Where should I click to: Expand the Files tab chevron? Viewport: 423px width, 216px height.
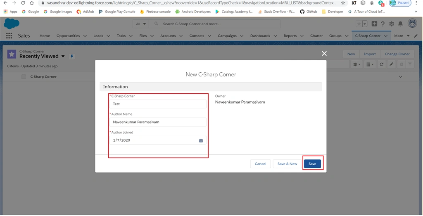click(152, 36)
